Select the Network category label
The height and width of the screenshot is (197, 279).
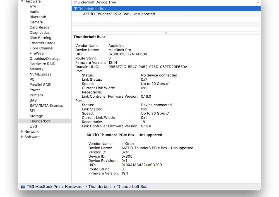[32, 131]
